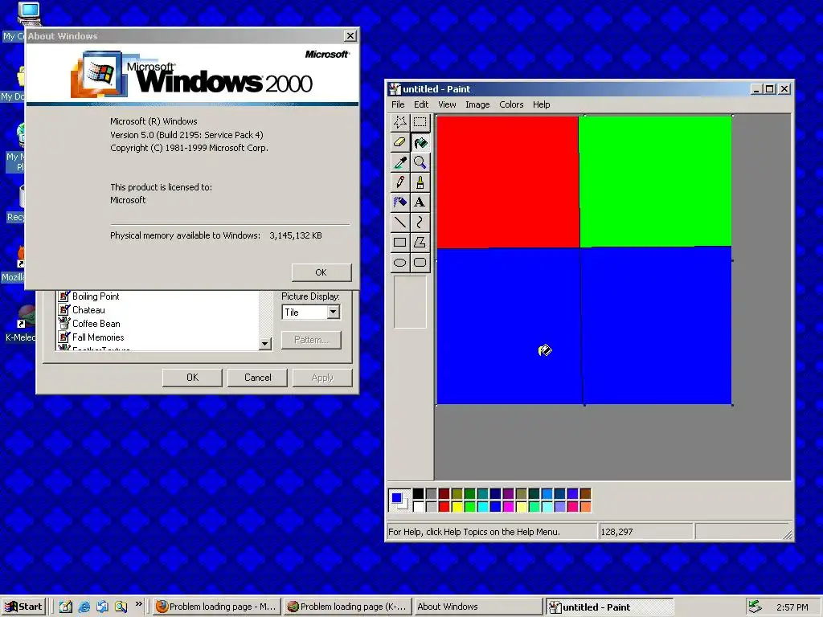Activate the Magnifier tool in Paint
This screenshot has height=617, width=823.
pos(420,162)
